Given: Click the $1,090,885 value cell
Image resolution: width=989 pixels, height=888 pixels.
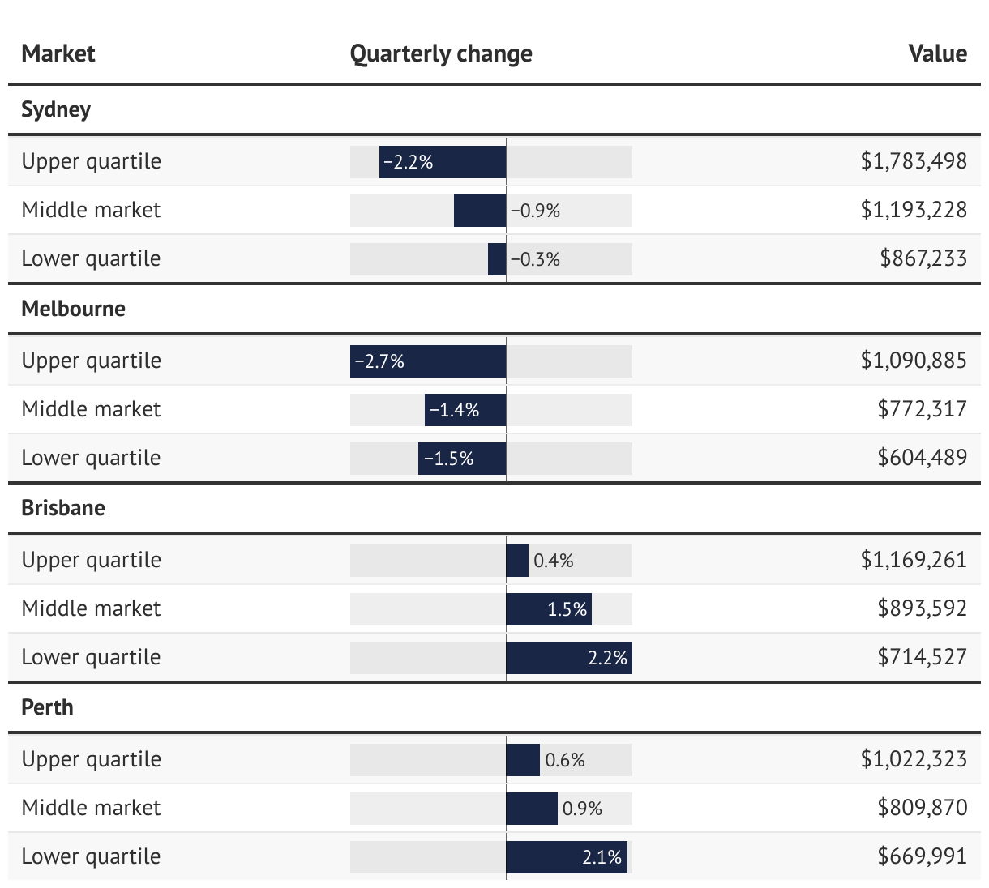Looking at the screenshot, I should pyautogui.click(x=914, y=361).
